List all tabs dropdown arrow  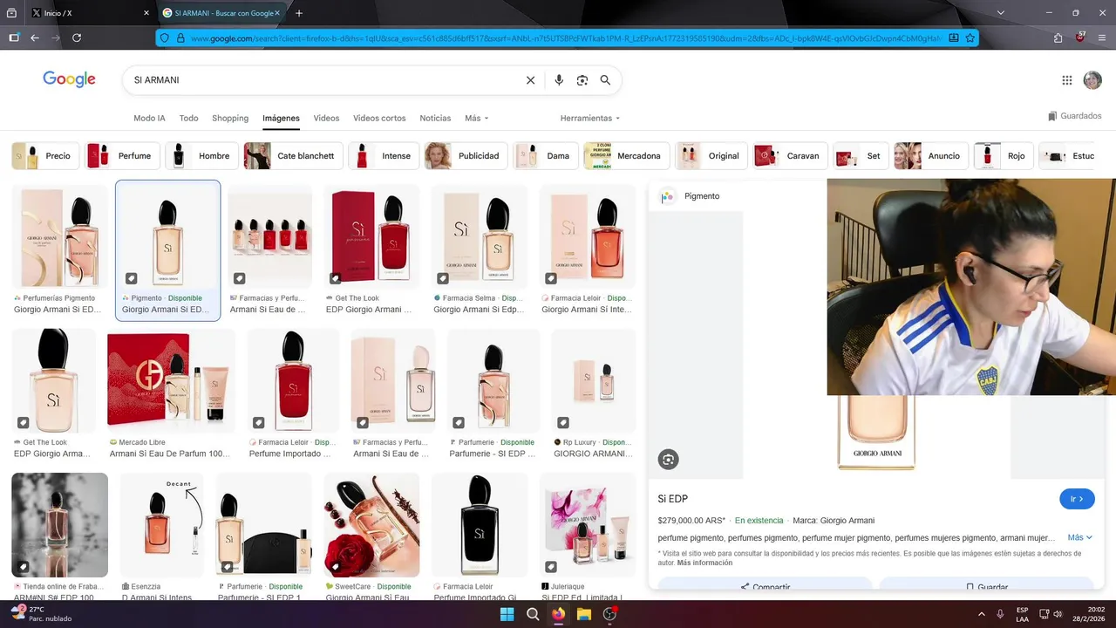point(1000,13)
